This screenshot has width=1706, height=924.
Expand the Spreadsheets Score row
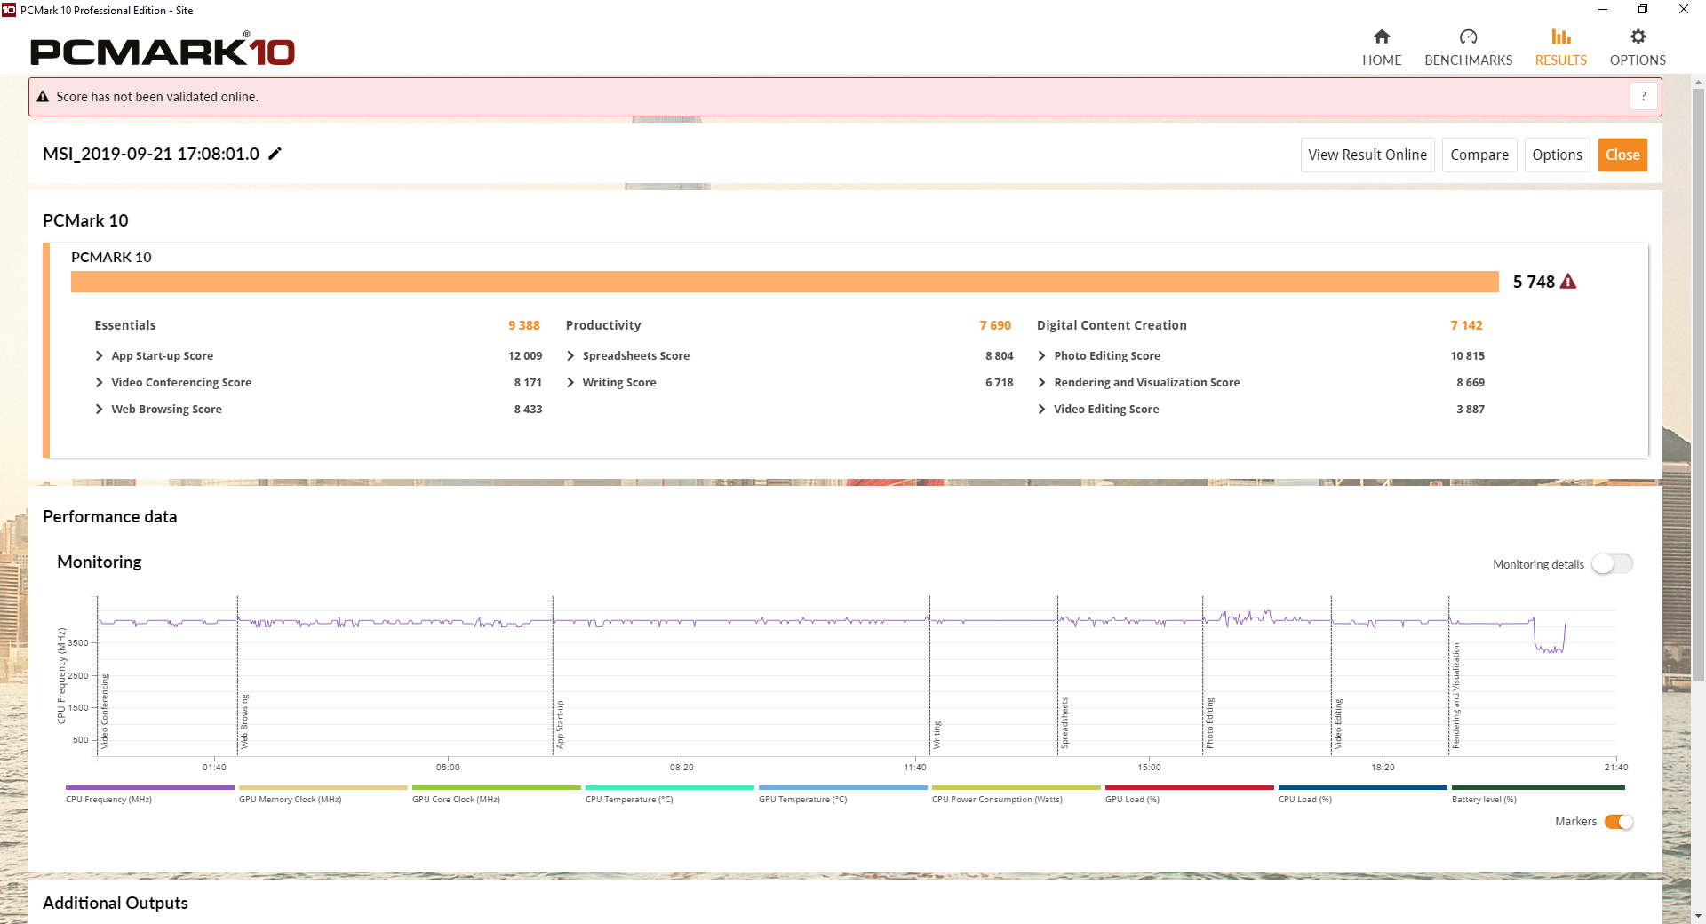click(570, 356)
